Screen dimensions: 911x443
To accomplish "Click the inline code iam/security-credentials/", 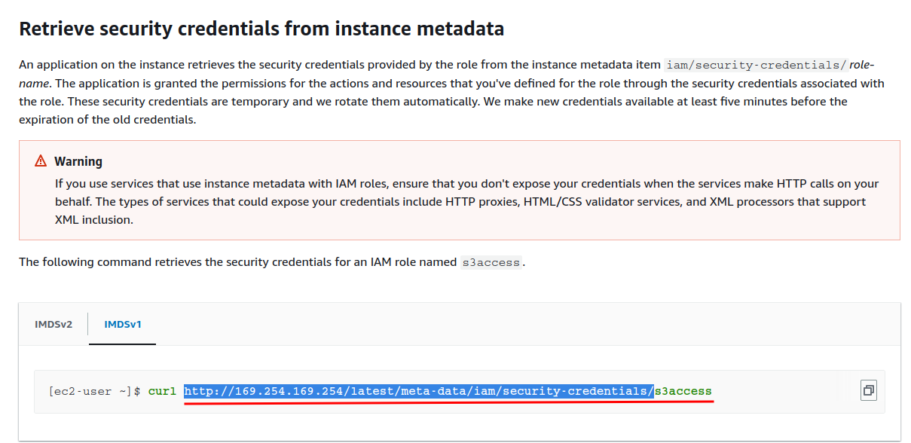I will 756,65.
